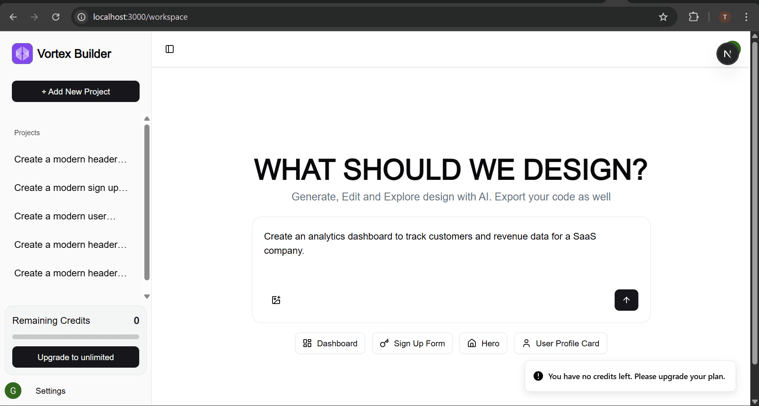Toggle the sidebar panel icon
Viewport: 759px width, 406px height.
(x=169, y=49)
